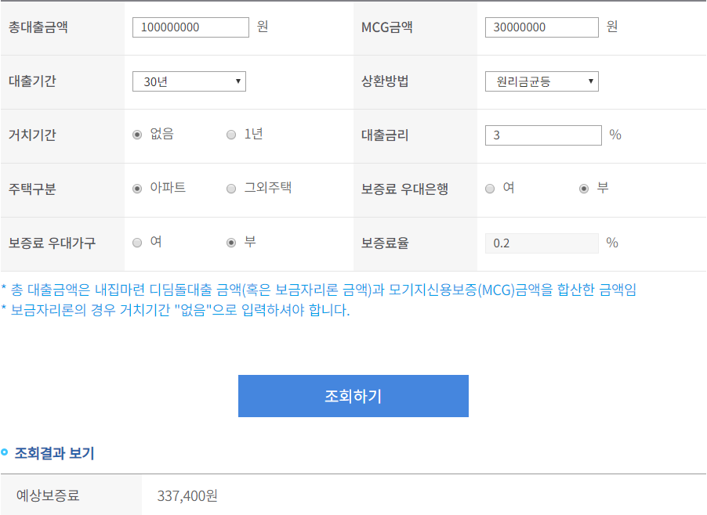Click the 조회결과 보기 heading
Screen dimensions: 707x515
tap(55, 453)
